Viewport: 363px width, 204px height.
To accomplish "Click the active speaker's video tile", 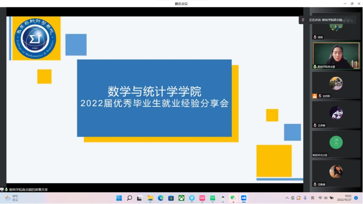I will tap(336, 55).
